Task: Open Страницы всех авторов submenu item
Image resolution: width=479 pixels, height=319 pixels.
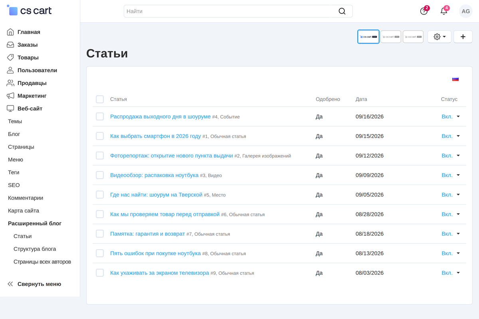Action: tap(42, 262)
